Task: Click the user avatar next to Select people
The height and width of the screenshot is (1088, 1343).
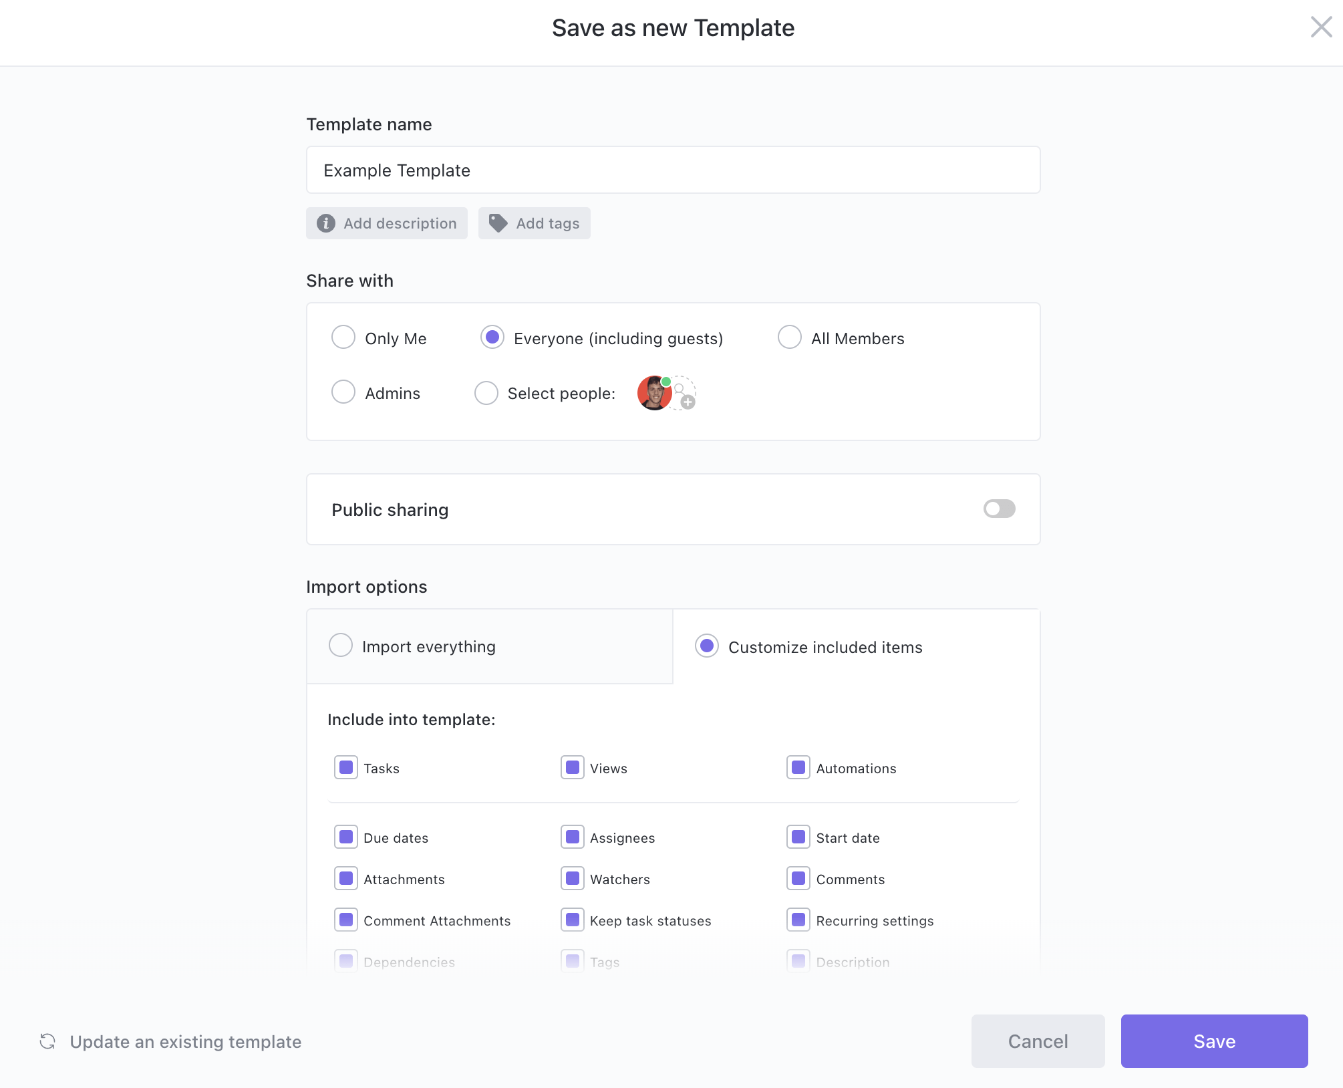Action: [x=654, y=393]
